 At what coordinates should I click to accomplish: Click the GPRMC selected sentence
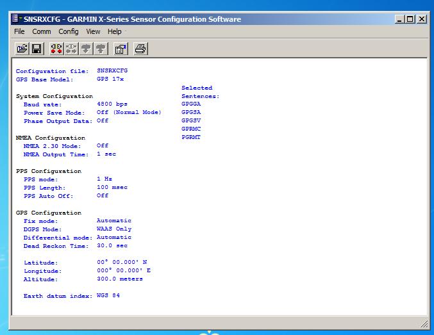[191, 129]
